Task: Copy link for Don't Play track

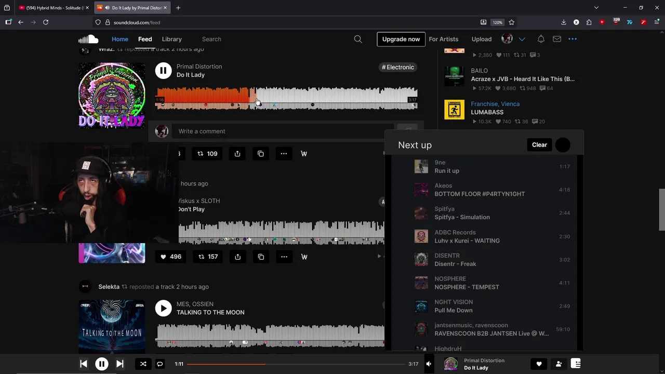Action: 261,257
